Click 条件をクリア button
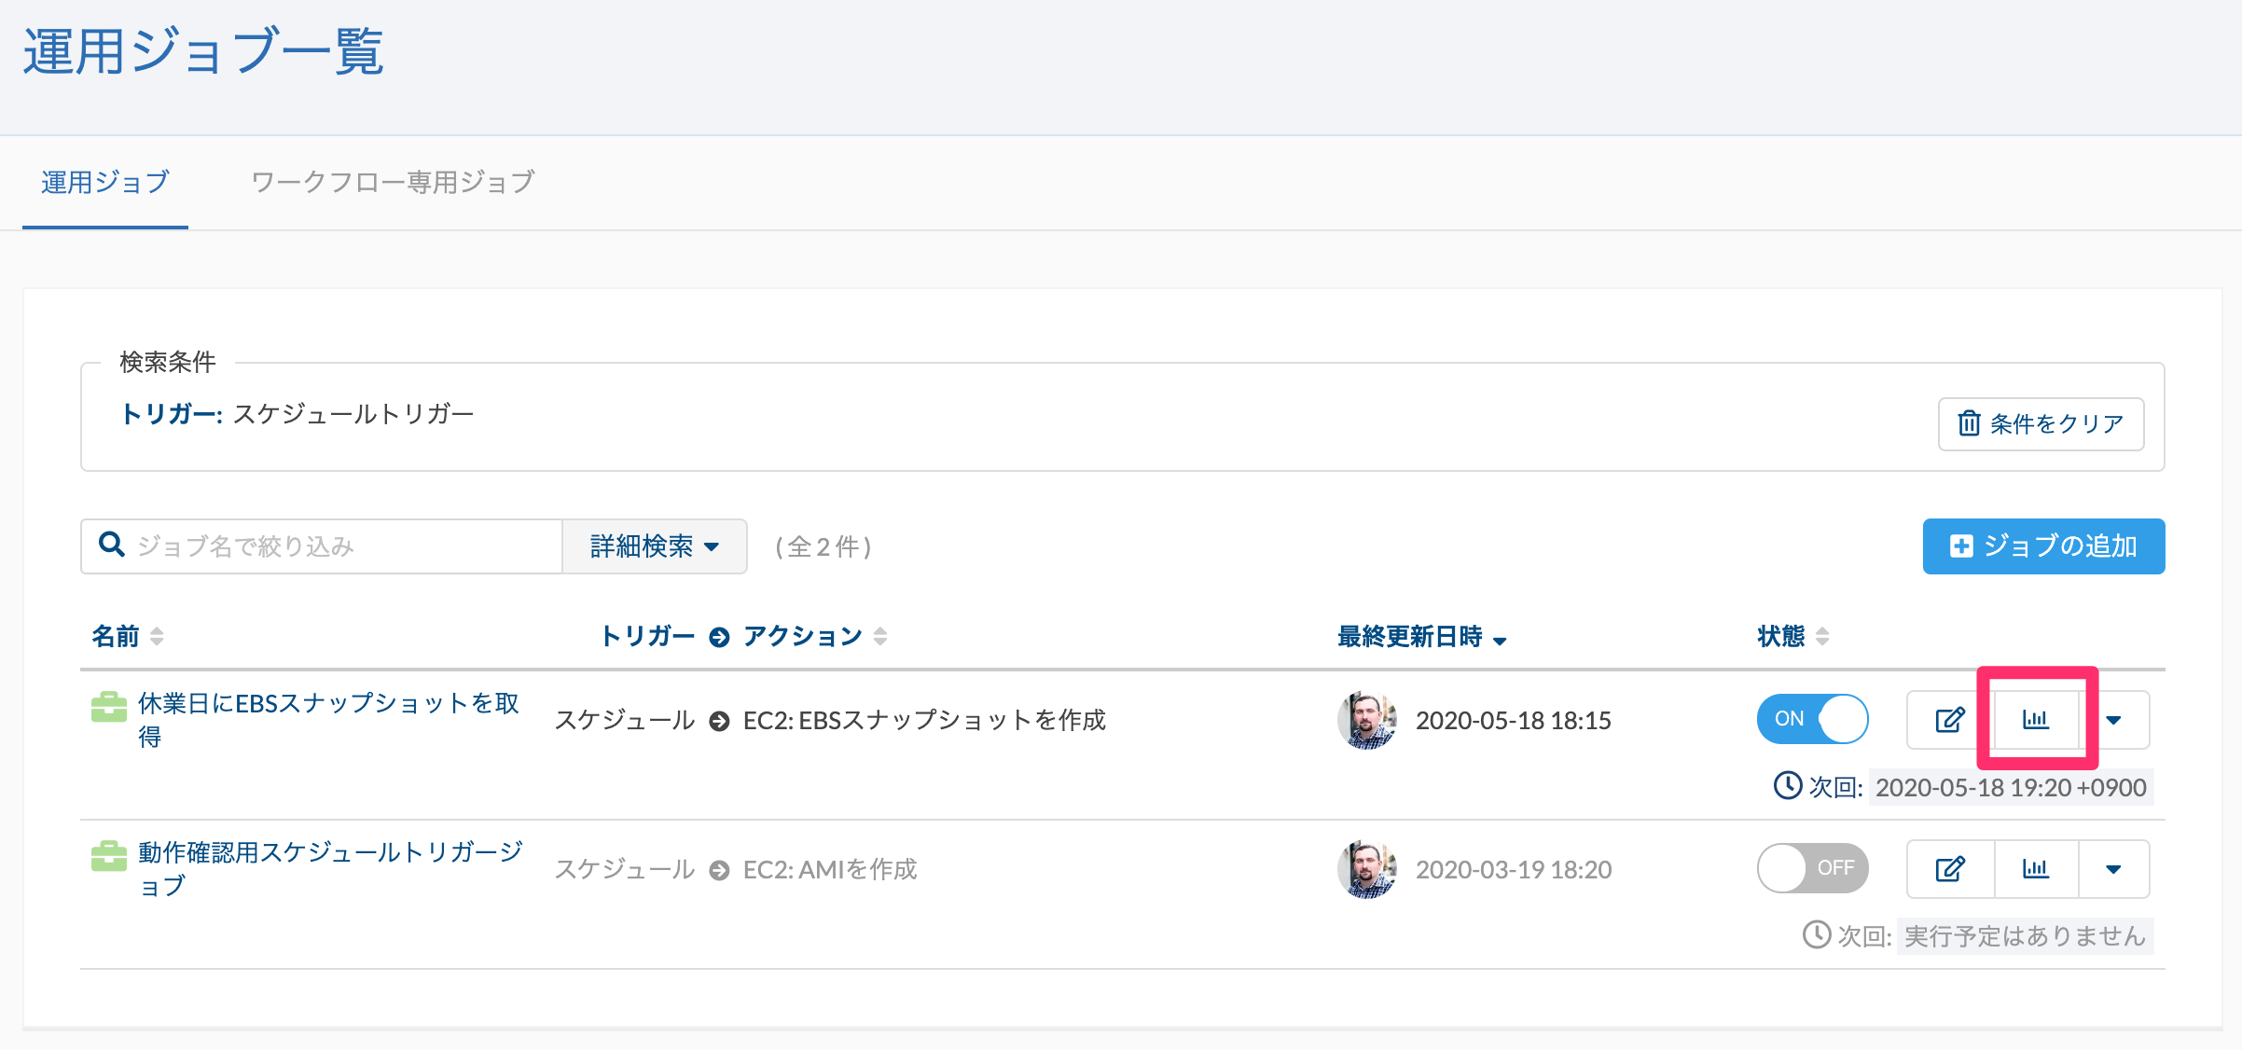 pos(2041,424)
